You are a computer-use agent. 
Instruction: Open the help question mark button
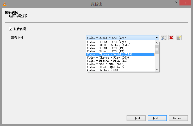pyautogui.click(x=176, y=3)
